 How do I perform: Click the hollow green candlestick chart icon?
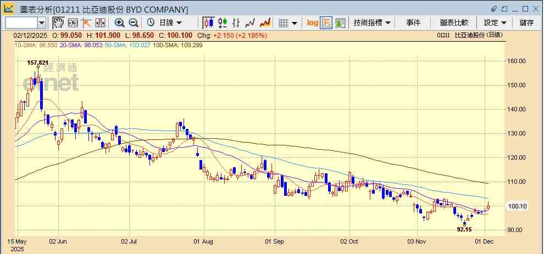click(x=223, y=22)
